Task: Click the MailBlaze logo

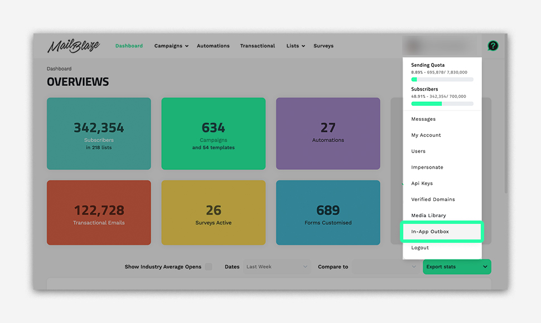Action: click(73, 46)
